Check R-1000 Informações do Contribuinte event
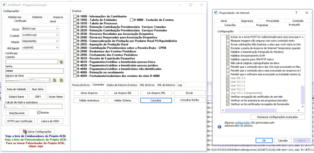This screenshot has width=314, height=153. click(x=75, y=16)
